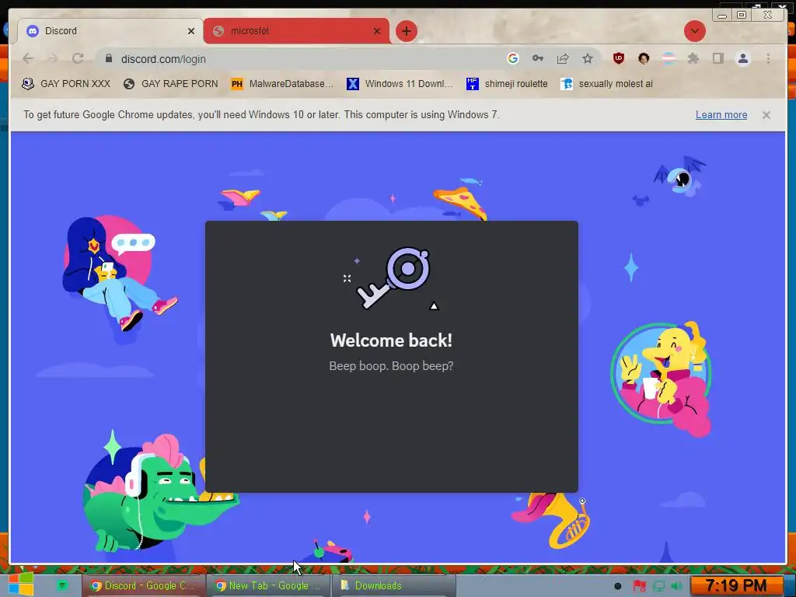Open the Extensions puzzle piece menu
Screen dimensions: 796x597
point(693,58)
